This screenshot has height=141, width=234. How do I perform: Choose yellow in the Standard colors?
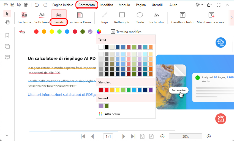118,90
